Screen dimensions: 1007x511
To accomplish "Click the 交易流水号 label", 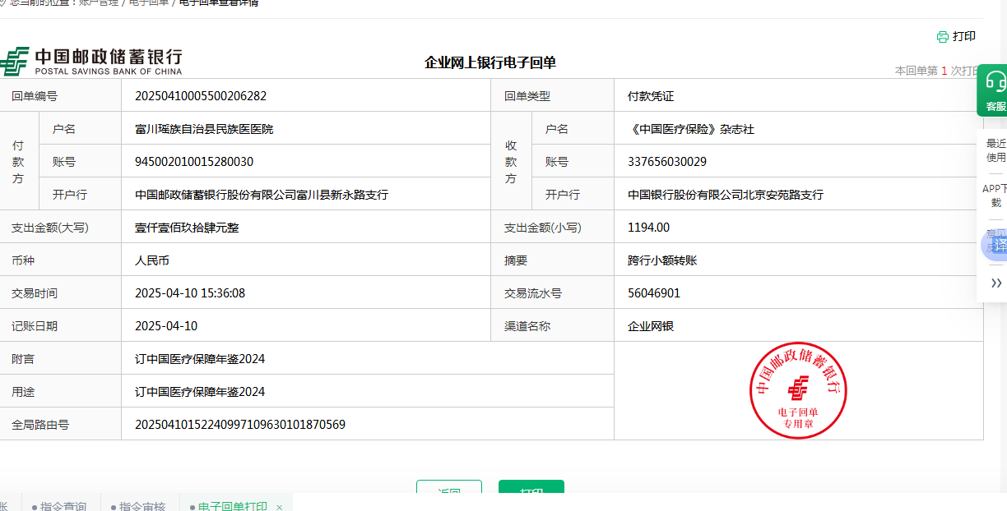I will coord(533,293).
